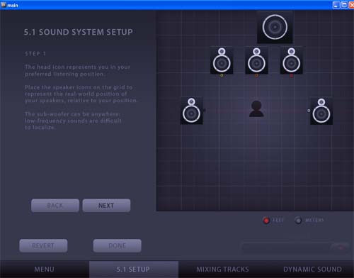Minimize the main window
This screenshot has width=354, height=278.
(x=336, y=5)
